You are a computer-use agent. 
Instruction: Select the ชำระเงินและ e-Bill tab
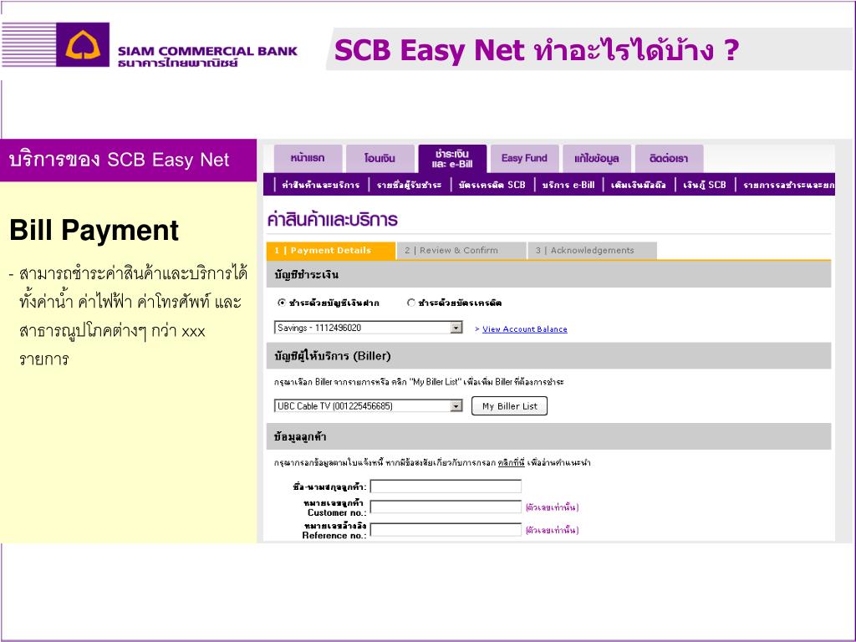pyautogui.click(x=452, y=158)
